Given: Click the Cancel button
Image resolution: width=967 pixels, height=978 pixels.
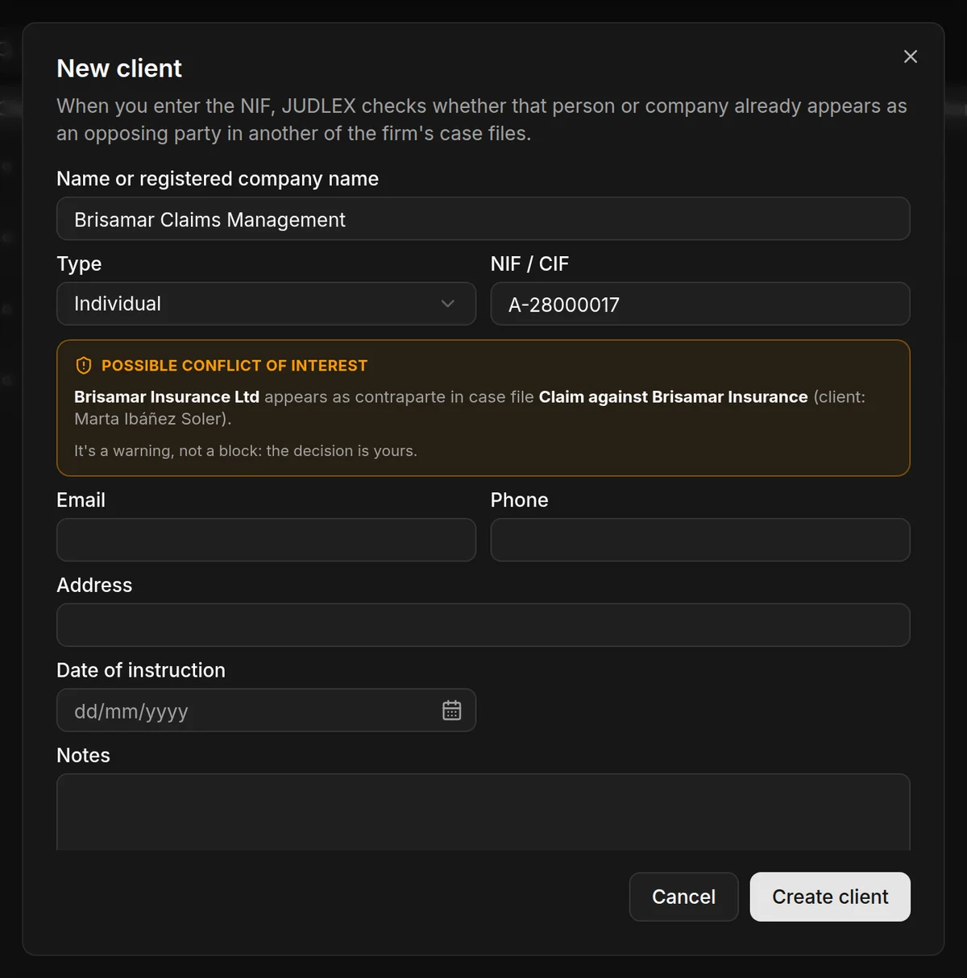Looking at the screenshot, I should coord(683,897).
